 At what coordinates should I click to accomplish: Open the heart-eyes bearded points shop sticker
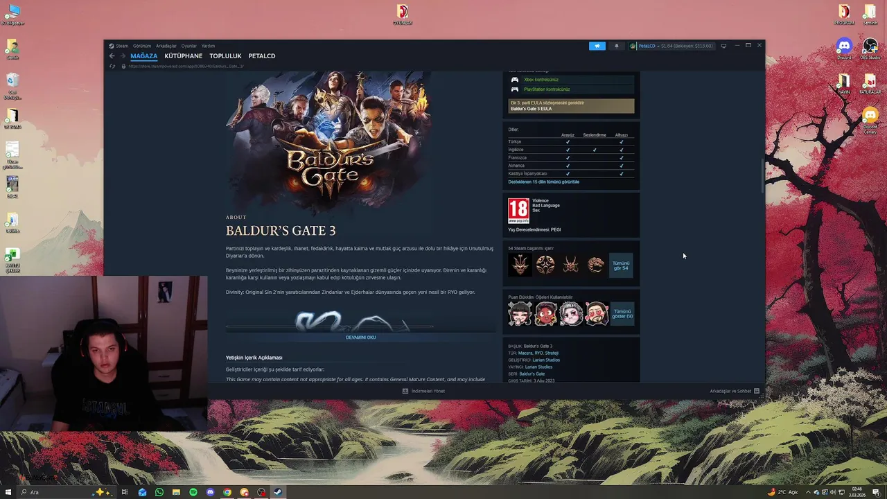pyautogui.click(x=596, y=314)
